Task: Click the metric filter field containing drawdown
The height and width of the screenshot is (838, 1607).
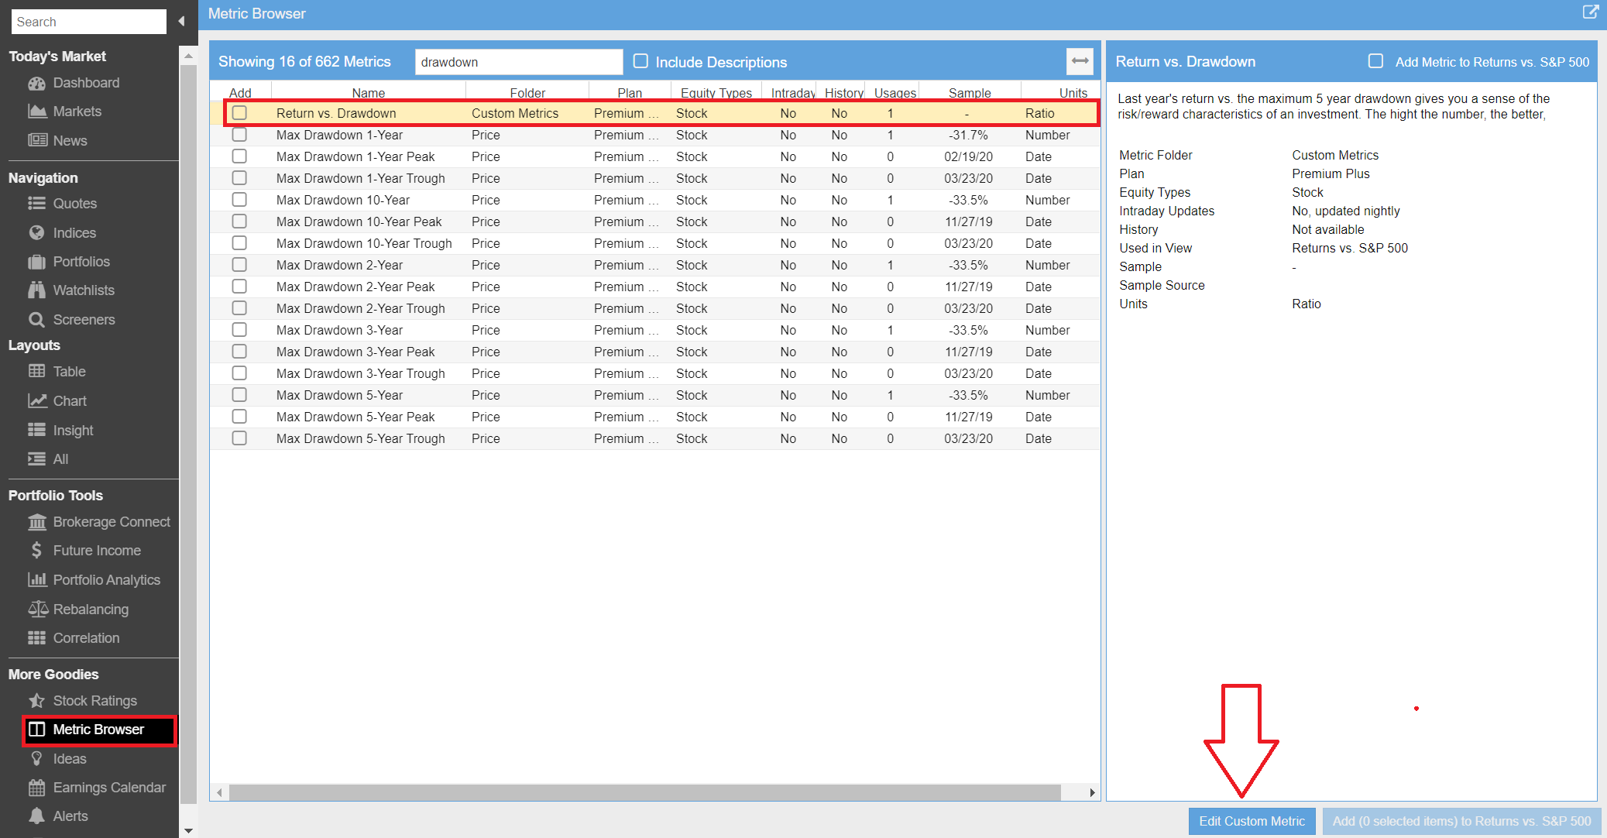Action: (519, 62)
